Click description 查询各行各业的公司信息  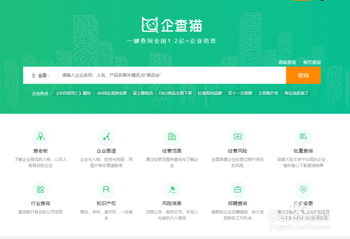[x=40, y=212]
